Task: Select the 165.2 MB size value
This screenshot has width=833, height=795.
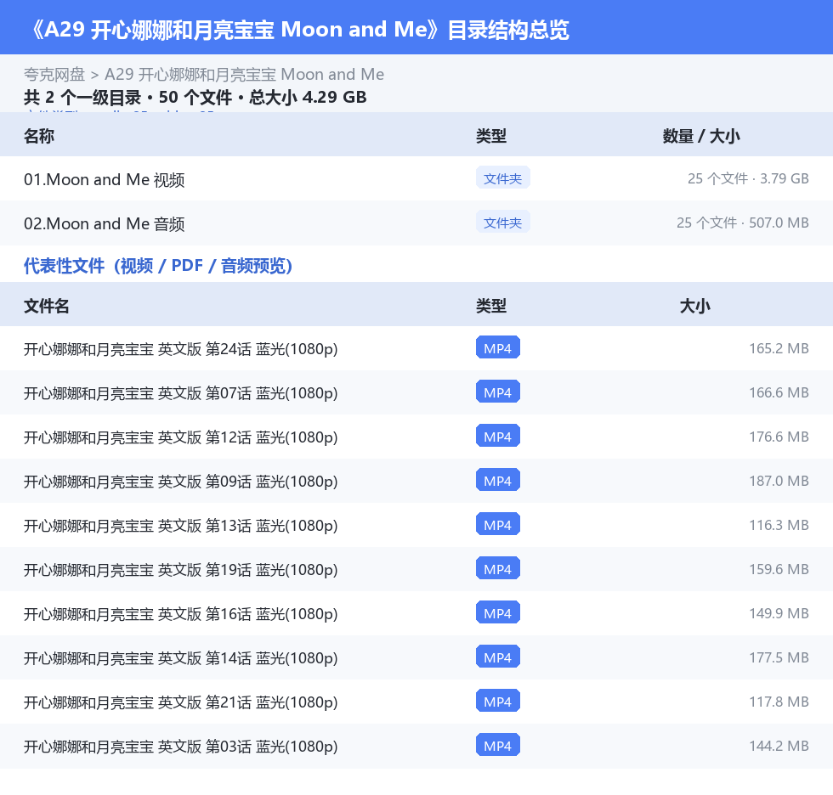Action: [x=779, y=348]
